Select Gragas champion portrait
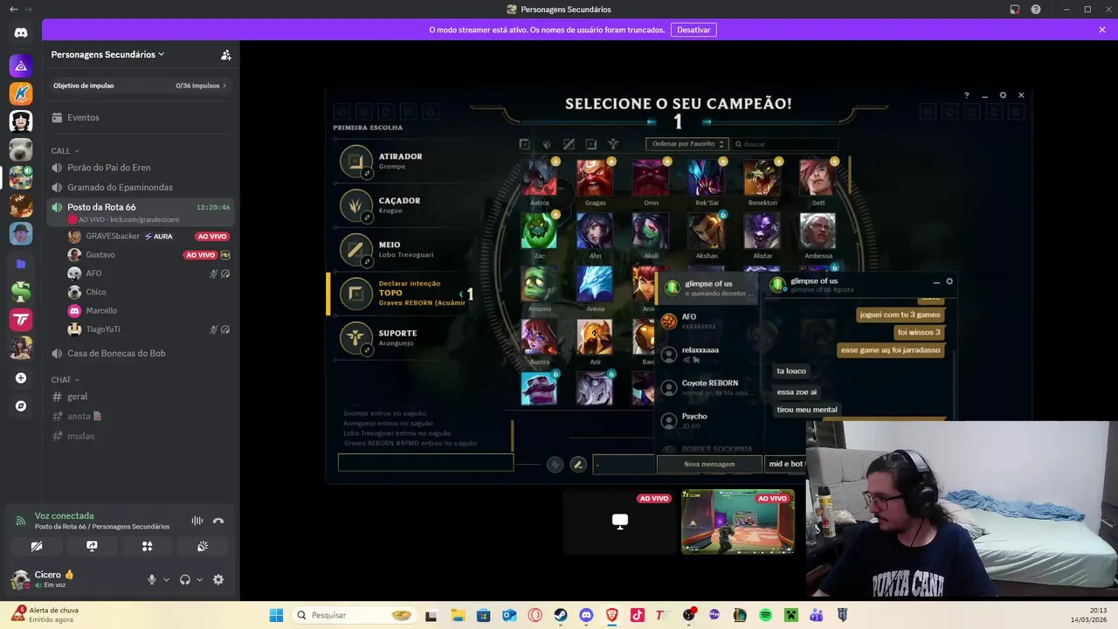Viewport: 1118px width, 629px height. 595,177
